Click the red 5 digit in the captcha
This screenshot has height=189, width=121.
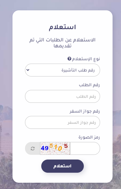pyautogui.click(x=66, y=146)
